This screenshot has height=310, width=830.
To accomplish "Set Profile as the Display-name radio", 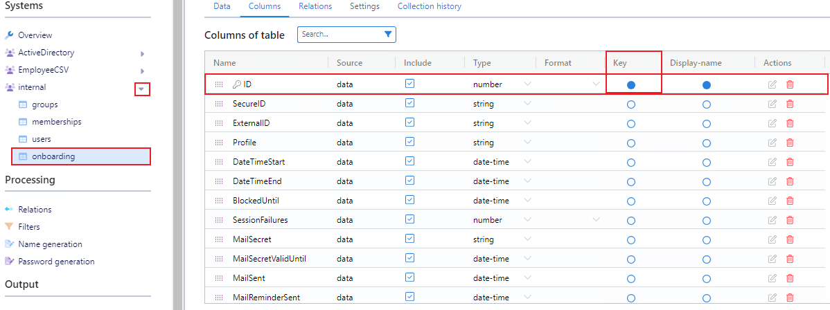I will (706, 143).
